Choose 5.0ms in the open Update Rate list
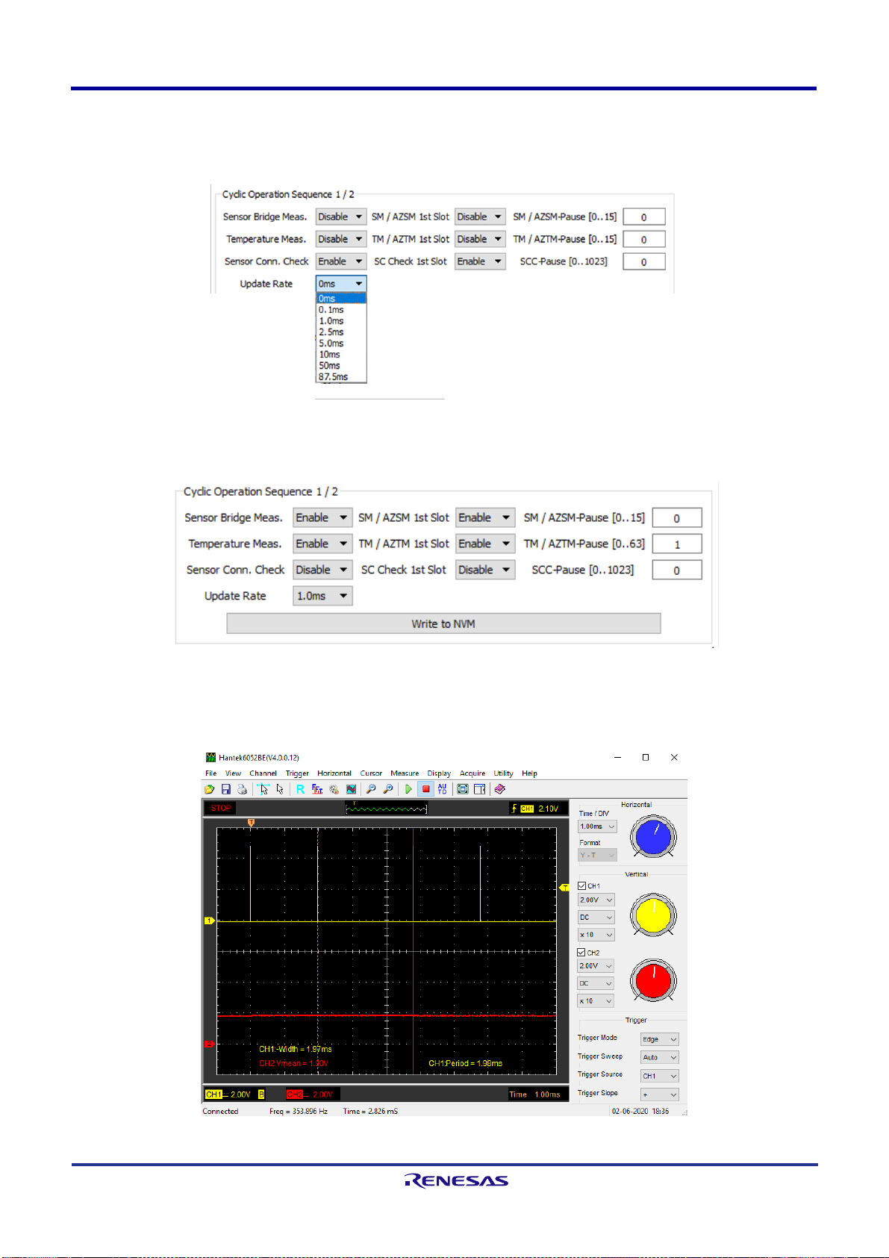The width and height of the screenshot is (889, 1258). coord(341,343)
